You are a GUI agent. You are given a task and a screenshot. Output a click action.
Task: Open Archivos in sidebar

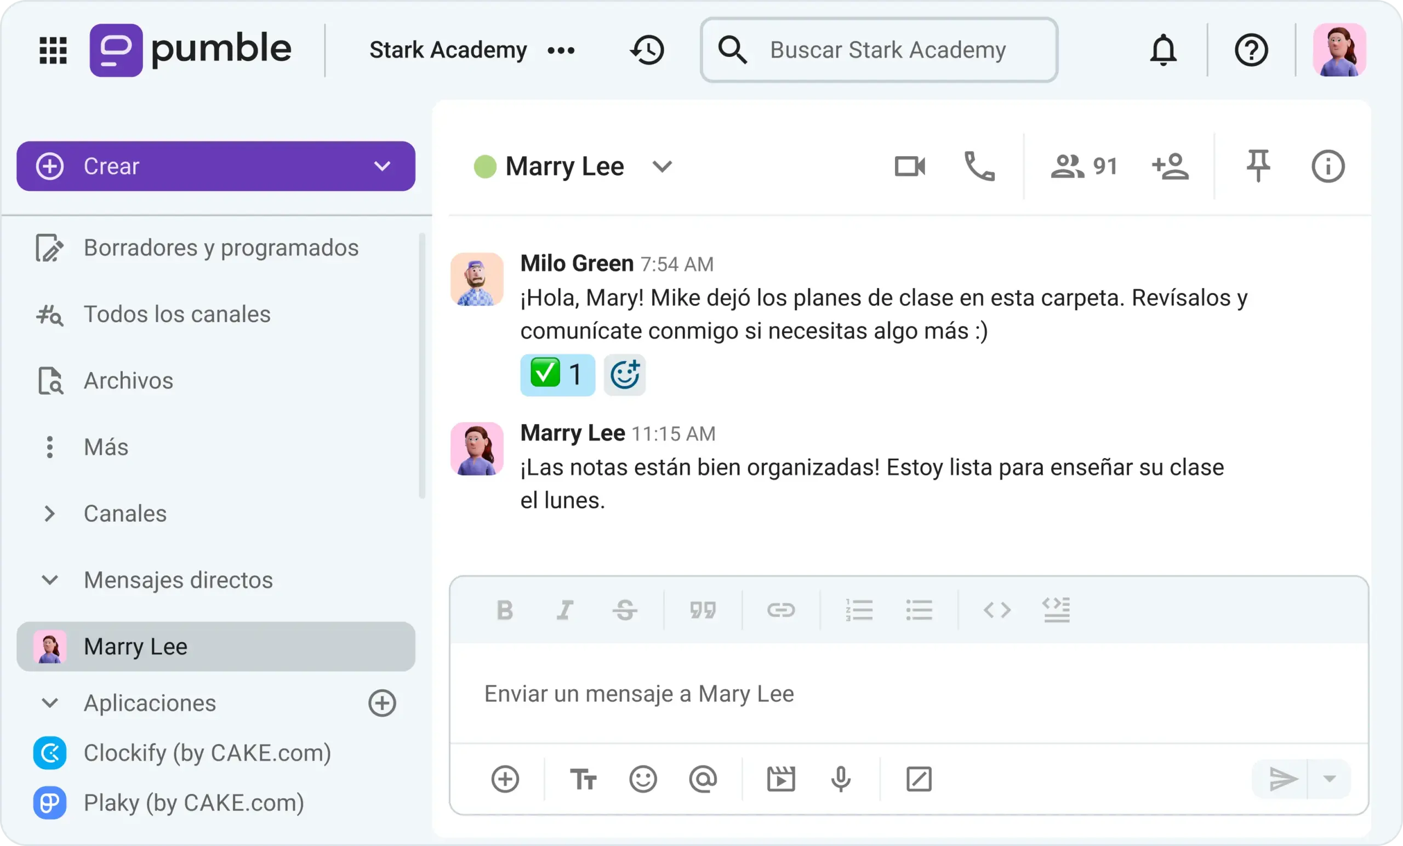(x=104, y=381)
